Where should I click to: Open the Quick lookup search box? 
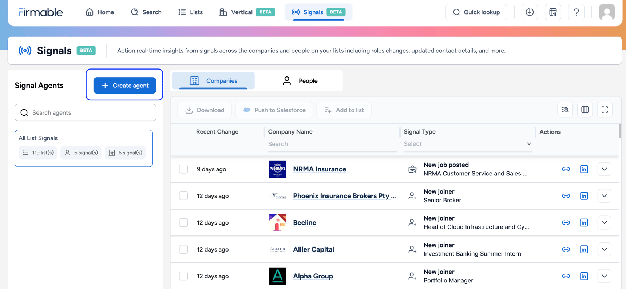click(476, 12)
